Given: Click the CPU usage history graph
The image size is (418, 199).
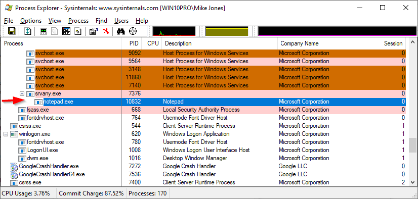Looking at the screenshot, I should pos(174,31).
